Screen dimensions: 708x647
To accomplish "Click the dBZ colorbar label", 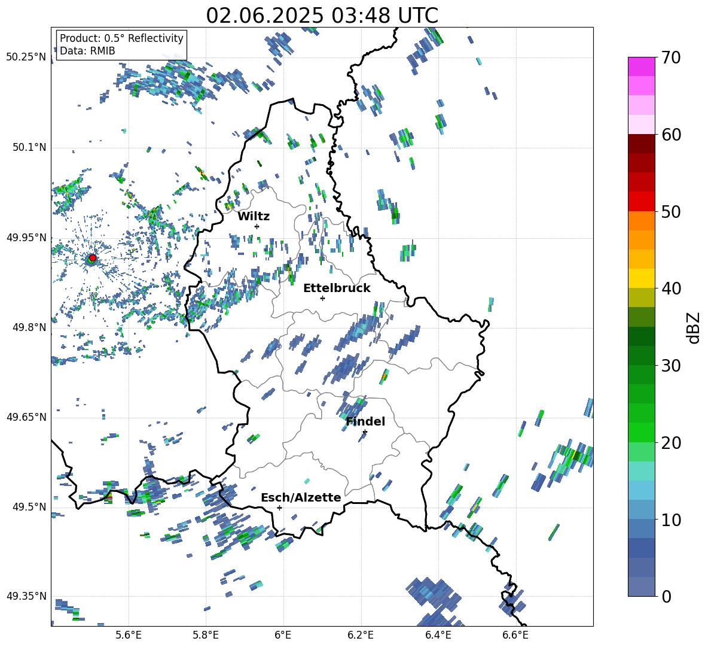I will point(694,327).
